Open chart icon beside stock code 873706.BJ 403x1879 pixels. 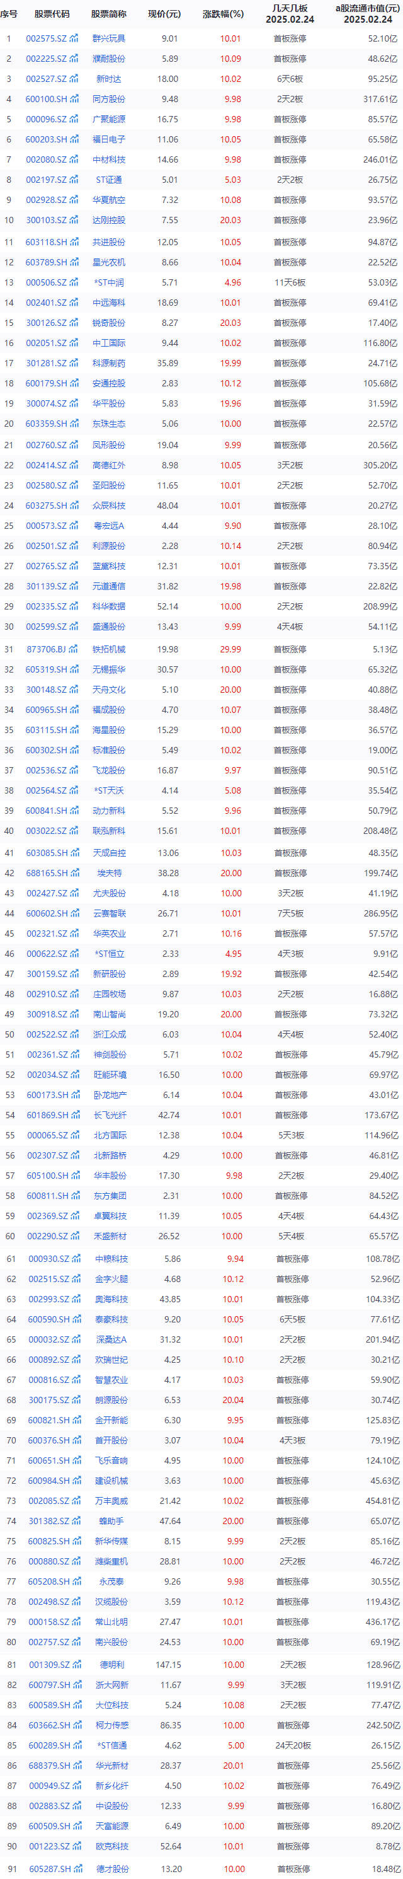(x=74, y=649)
